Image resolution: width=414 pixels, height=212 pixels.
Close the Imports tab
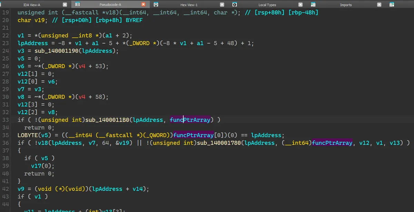379,5
